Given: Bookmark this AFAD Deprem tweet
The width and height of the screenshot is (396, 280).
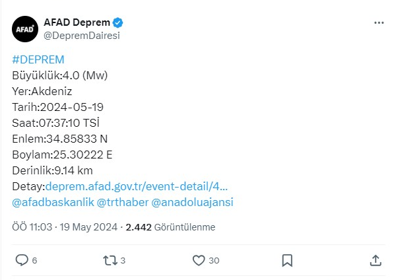Looking at the screenshot, I should (x=287, y=260).
